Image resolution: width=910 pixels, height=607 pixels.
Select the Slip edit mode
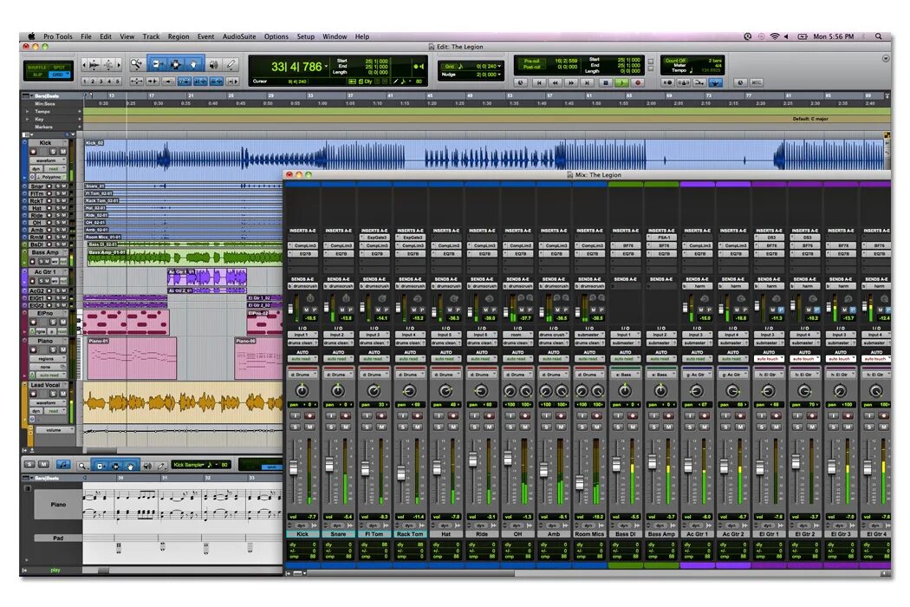click(x=38, y=75)
